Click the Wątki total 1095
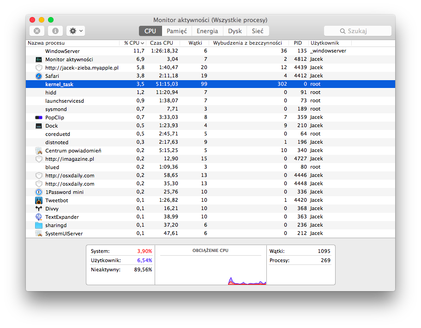 (x=324, y=251)
